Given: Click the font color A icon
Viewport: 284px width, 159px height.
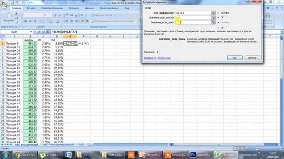Looking at the screenshot, I should click(58, 21).
